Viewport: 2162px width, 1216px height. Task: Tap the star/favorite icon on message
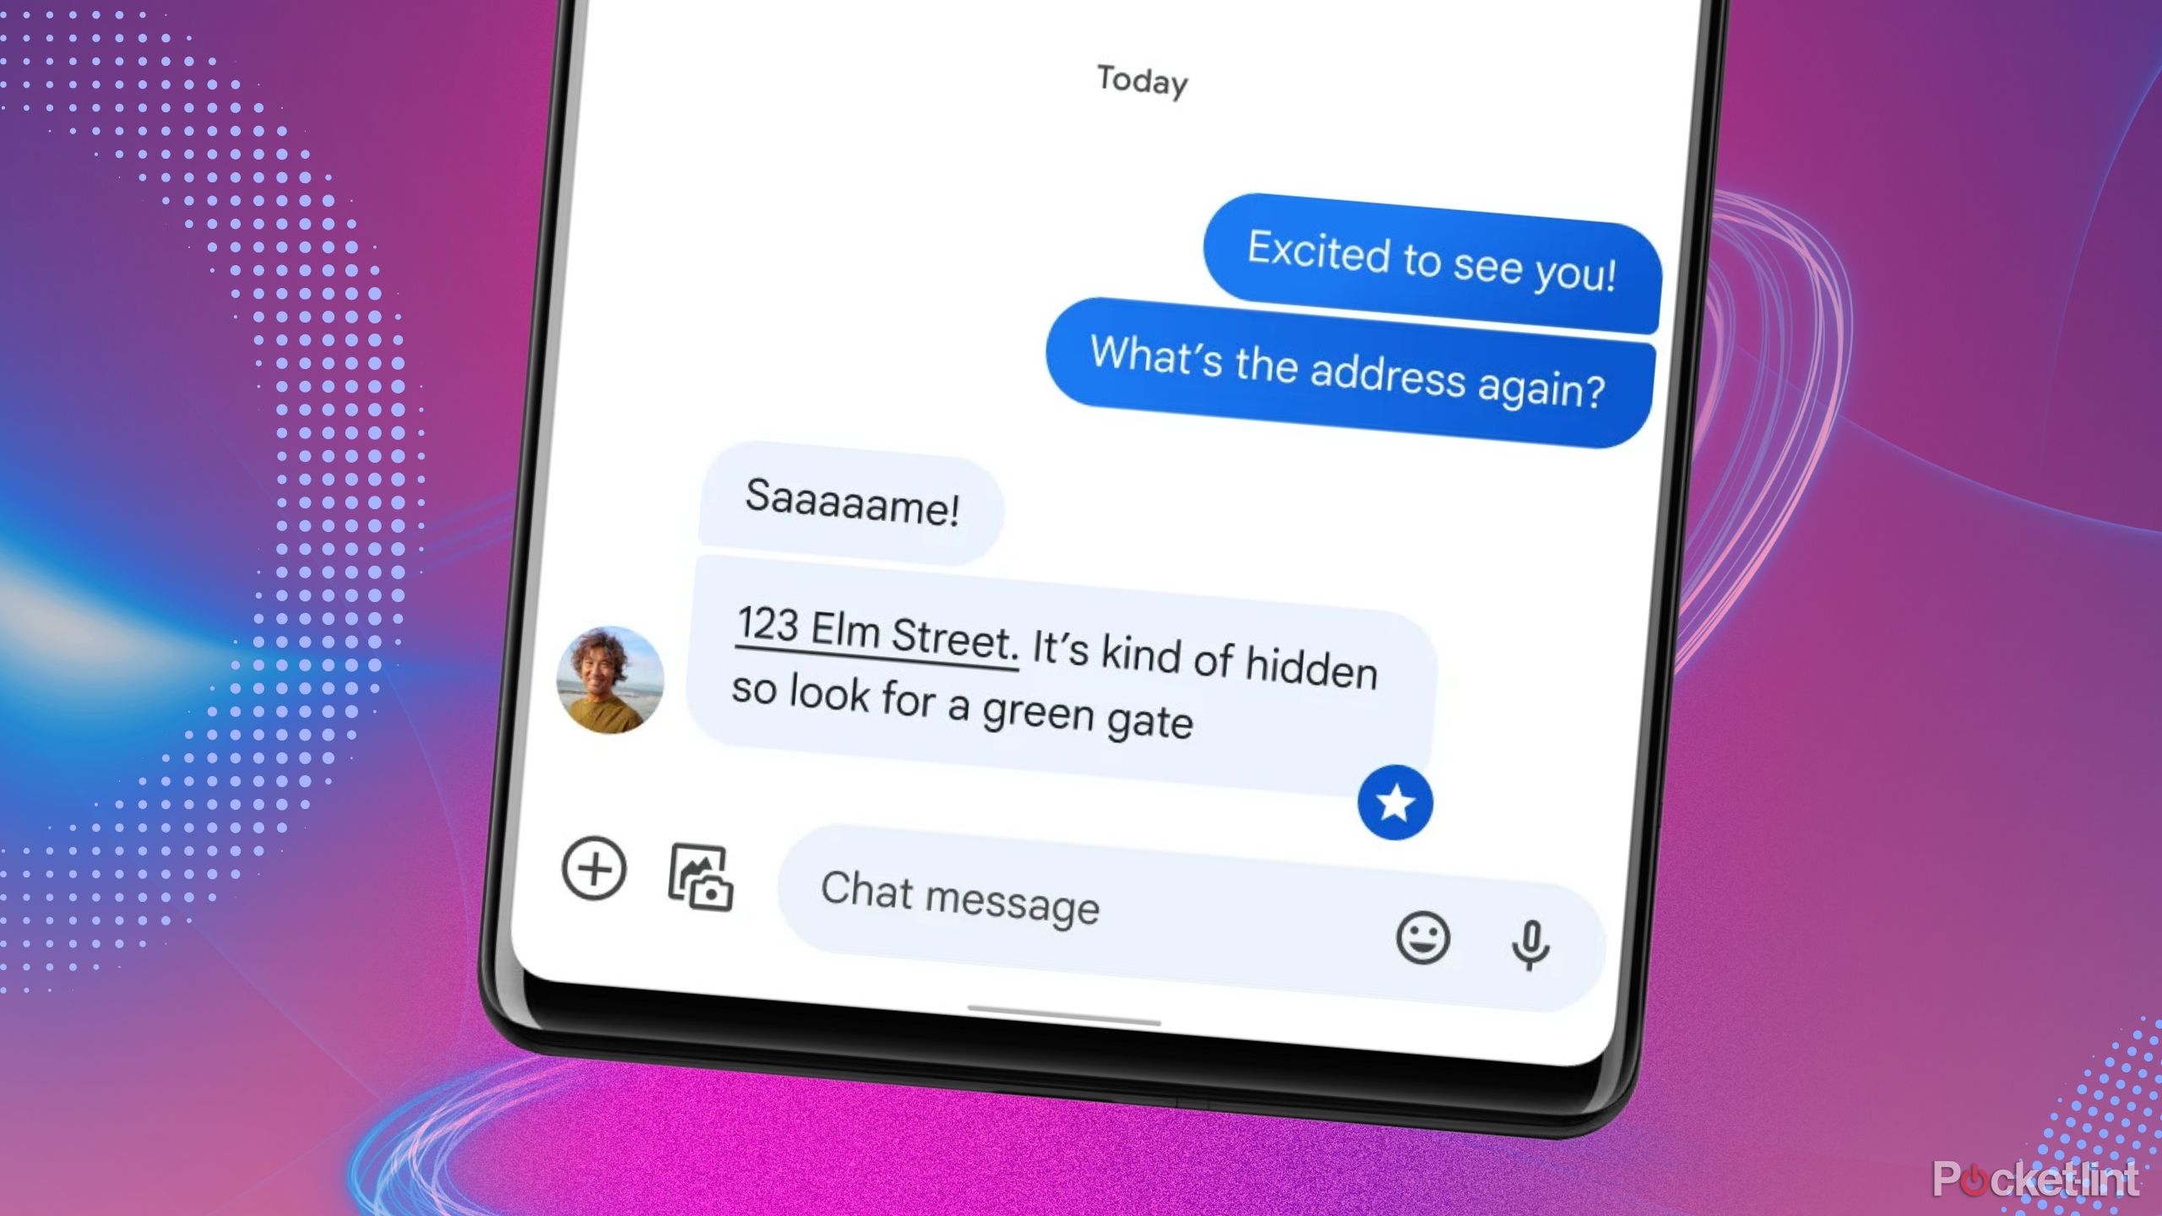tap(1394, 801)
